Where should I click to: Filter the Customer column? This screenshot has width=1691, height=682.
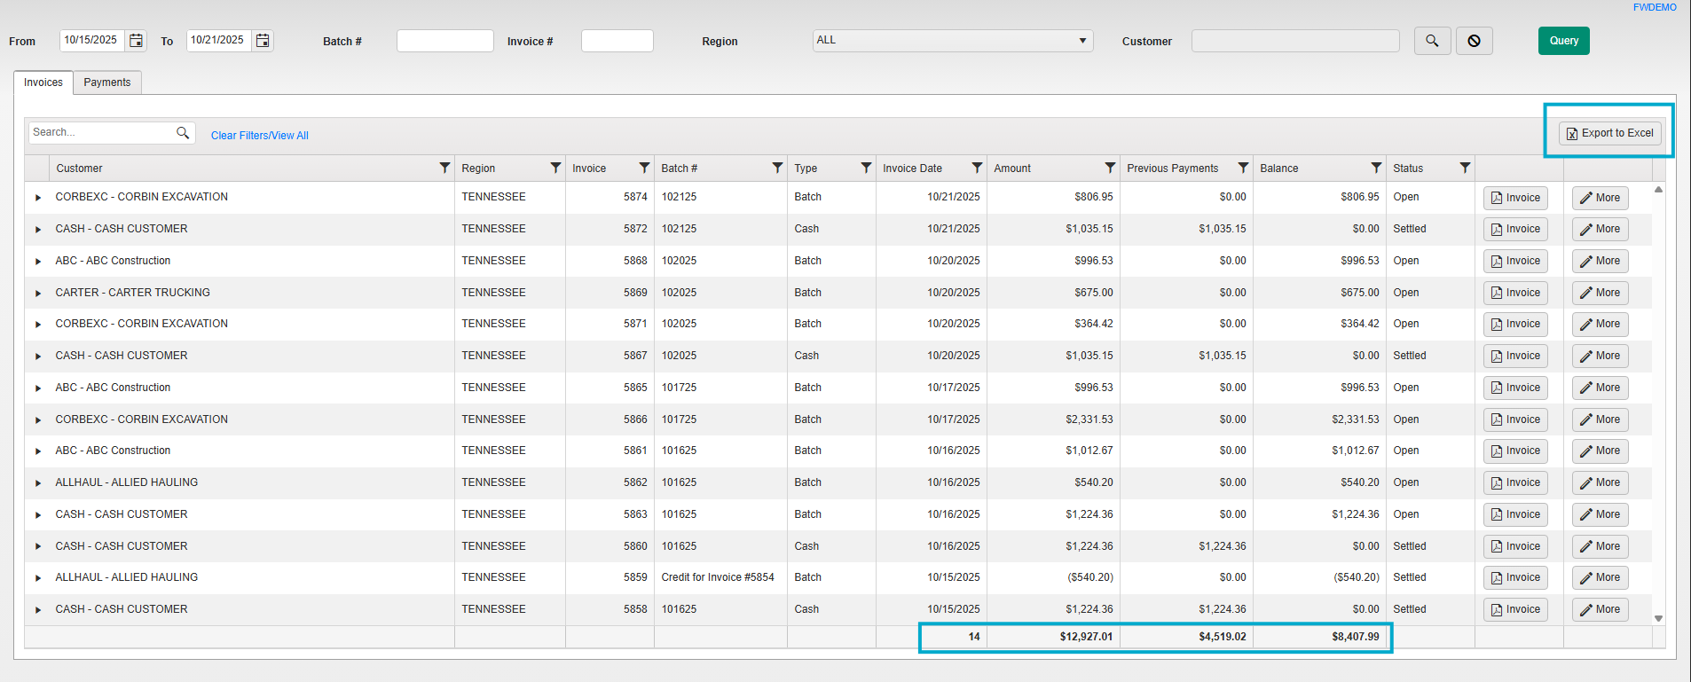(444, 168)
